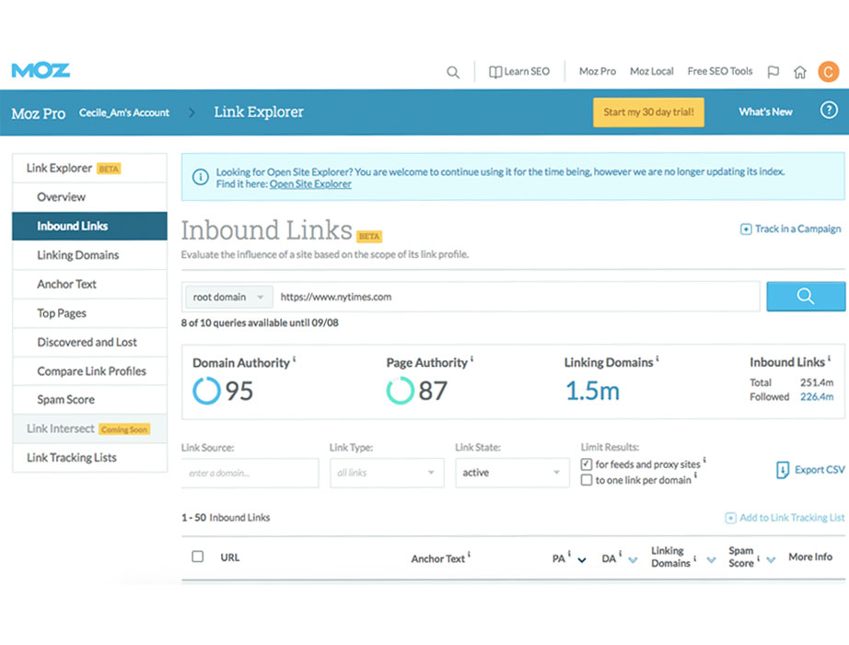The width and height of the screenshot is (849, 645).
Task: Enable one link per domain checkbox
Action: coord(587,480)
